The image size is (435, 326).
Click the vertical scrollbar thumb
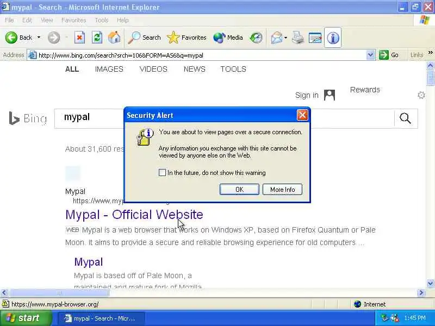click(430, 78)
